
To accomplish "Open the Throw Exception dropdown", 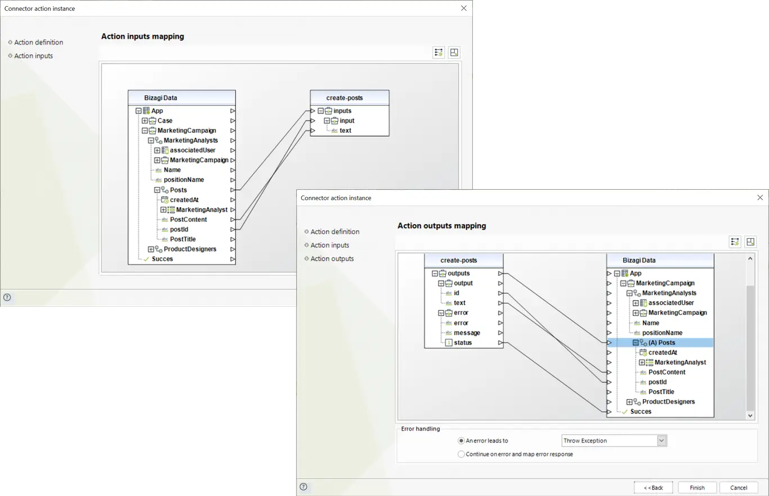I will pyautogui.click(x=662, y=441).
